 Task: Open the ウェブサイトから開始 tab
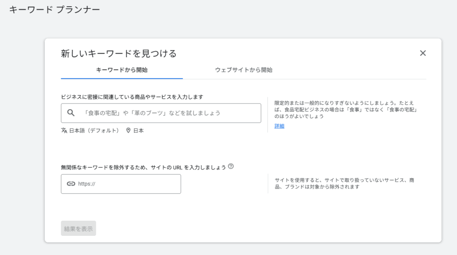point(244,70)
